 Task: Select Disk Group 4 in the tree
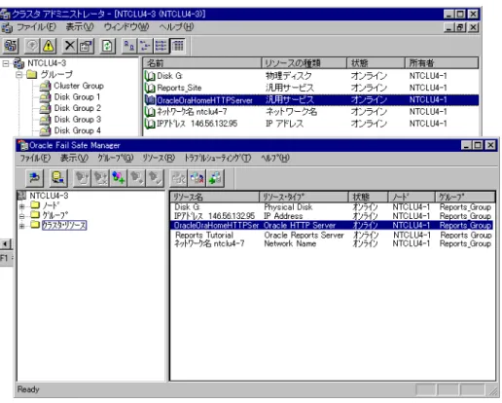(x=77, y=130)
